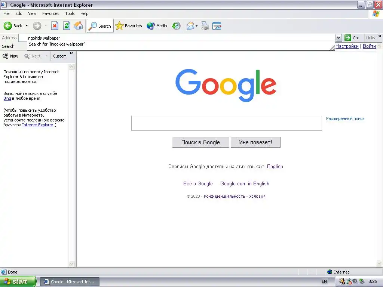Open the Конфиденциальность link

click(224, 196)
